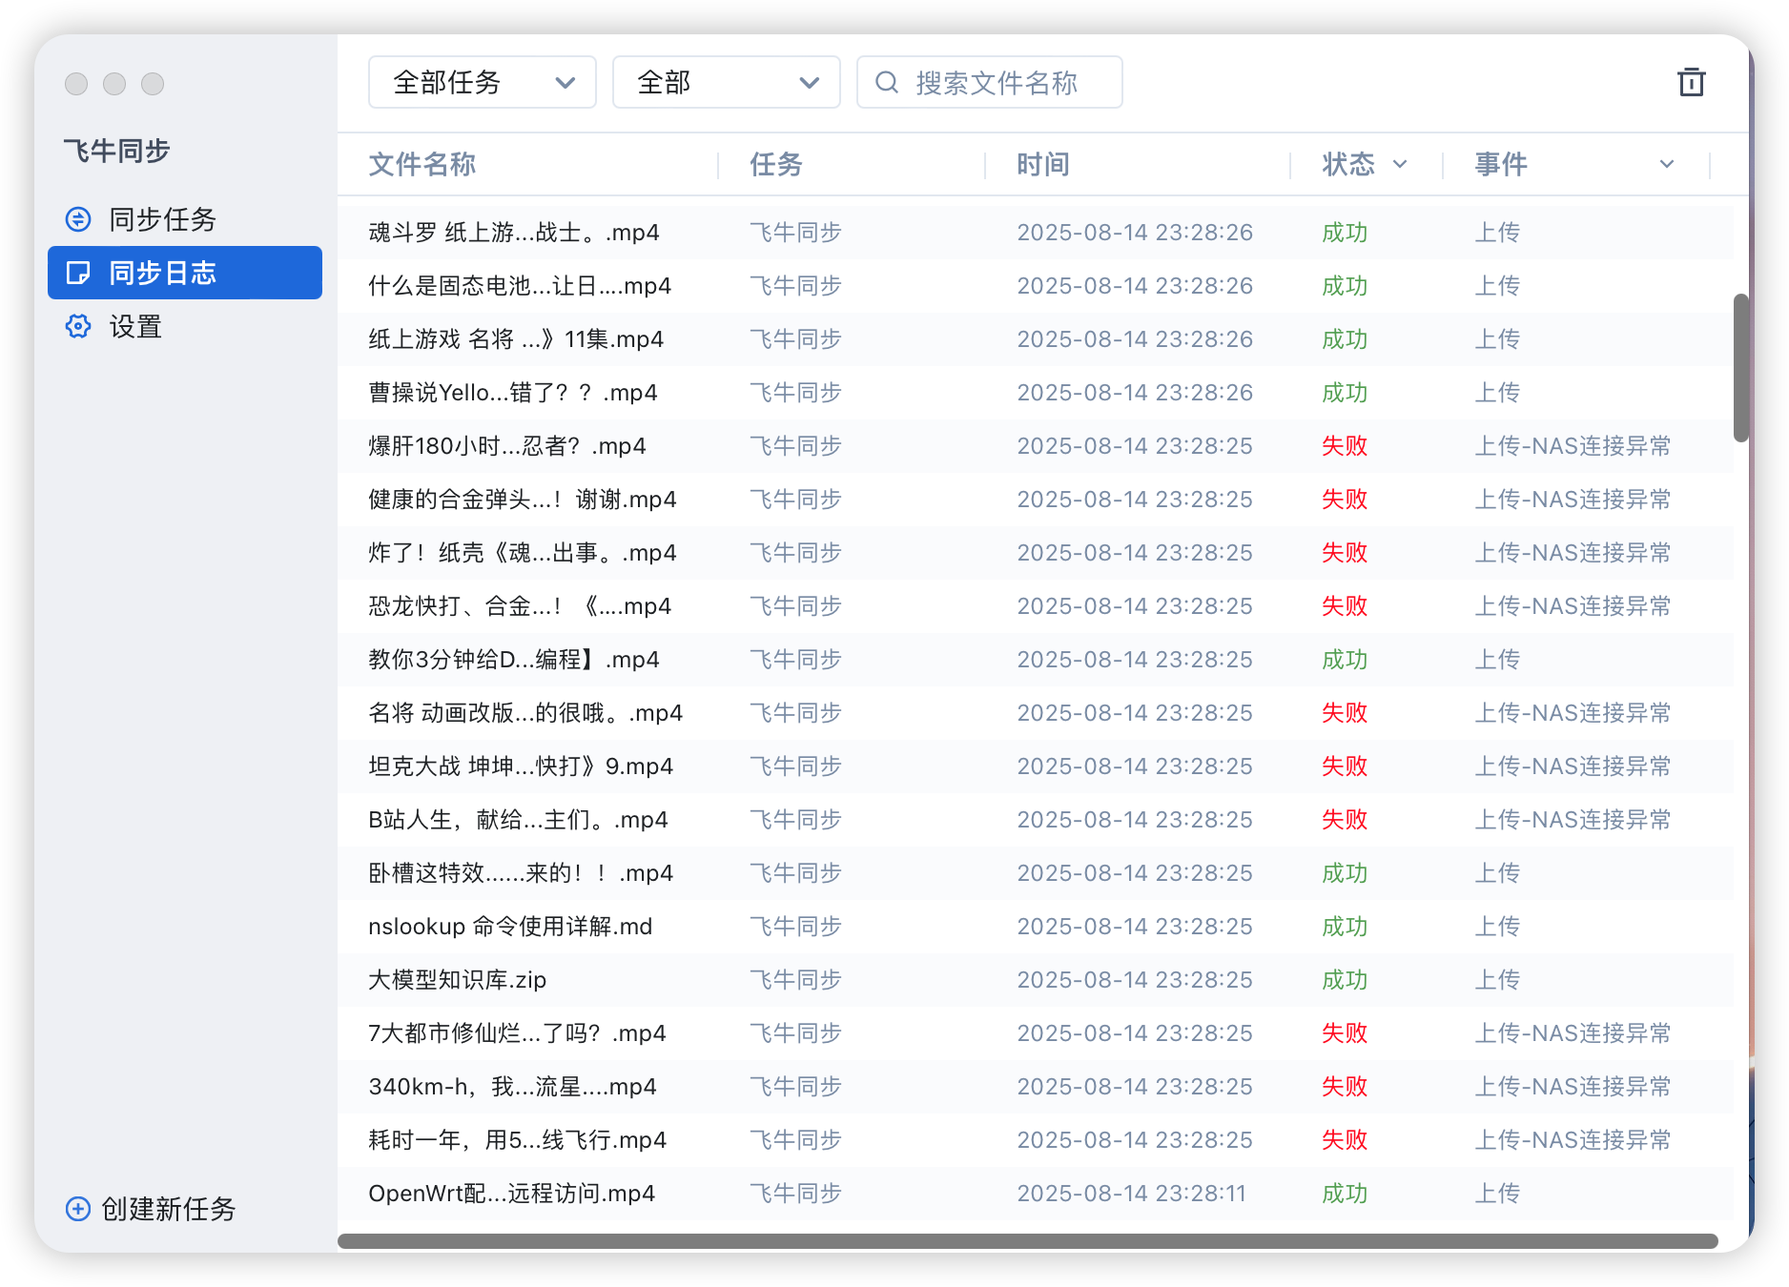
Task: Select file 坦克大战 坤坤...快打》9.mp4
Action: point(521,766)
